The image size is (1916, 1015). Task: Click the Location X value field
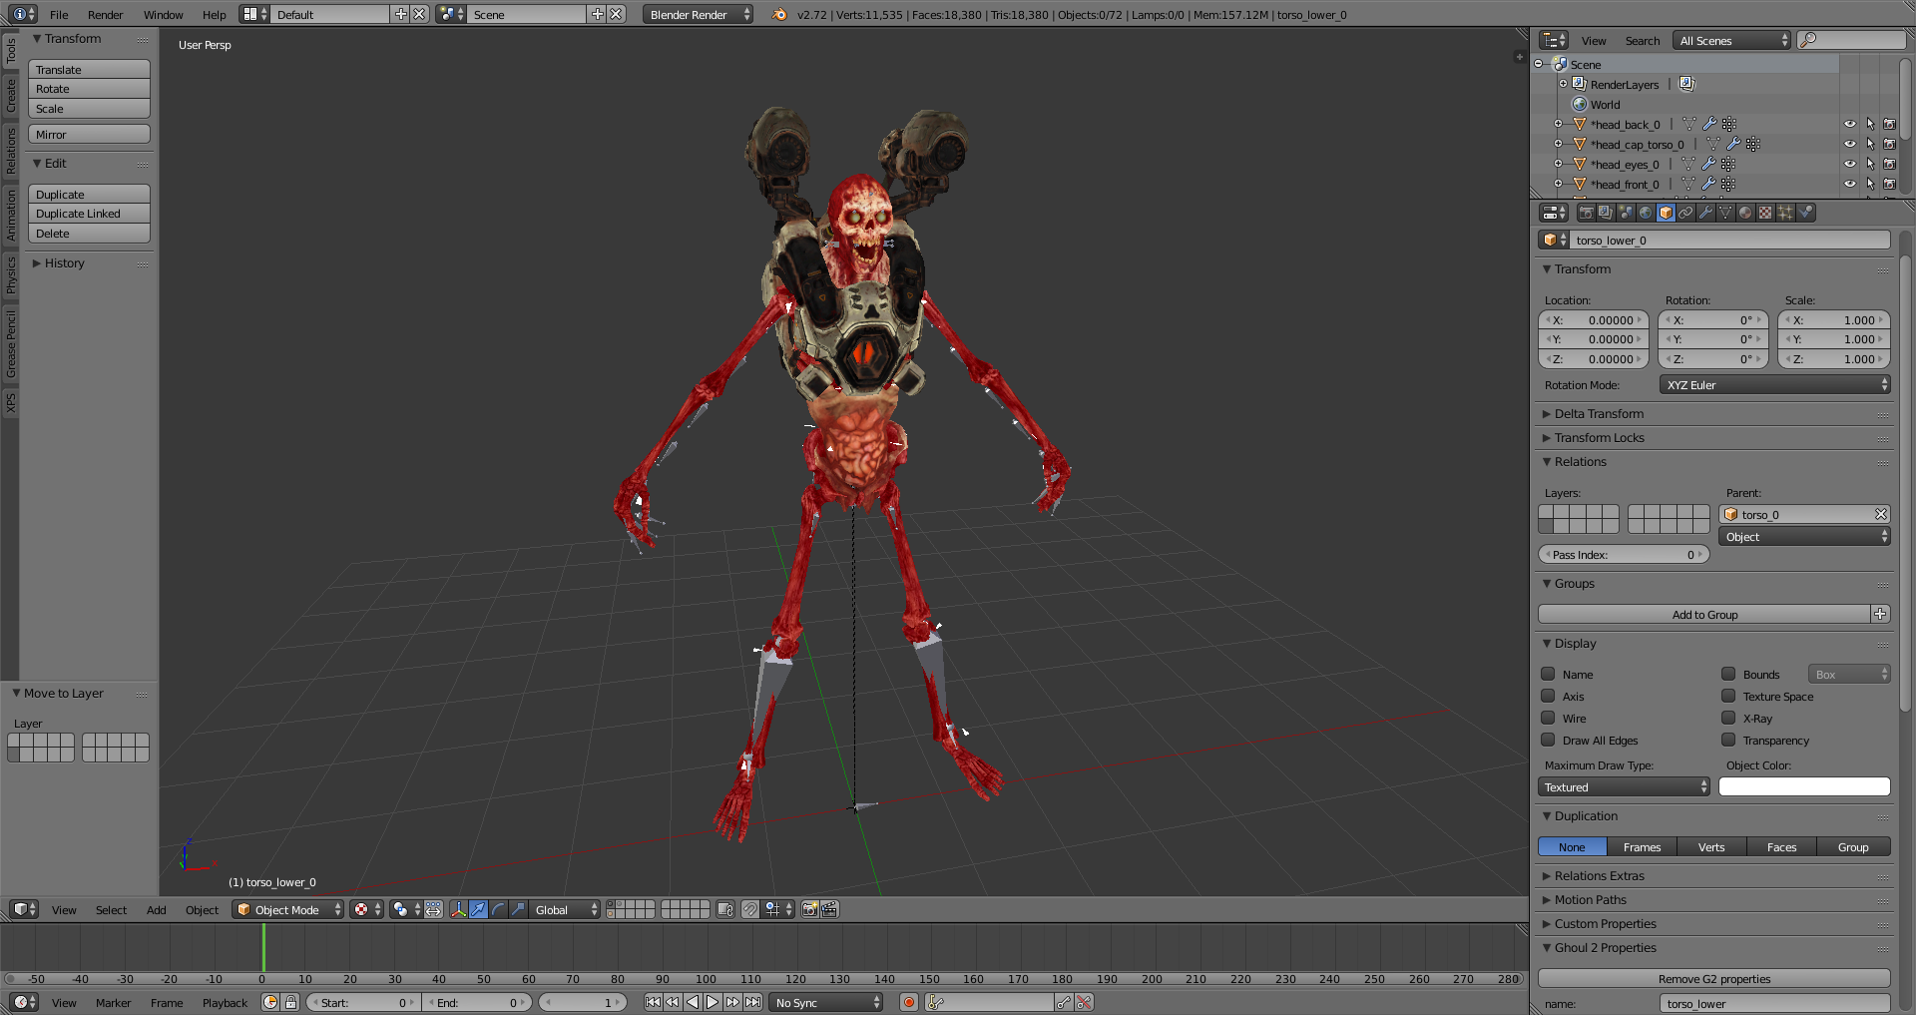(1594, 320)
